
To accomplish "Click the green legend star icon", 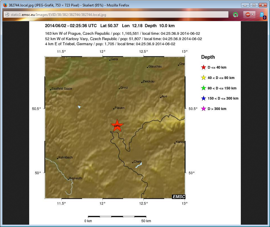I will (203, 88).
